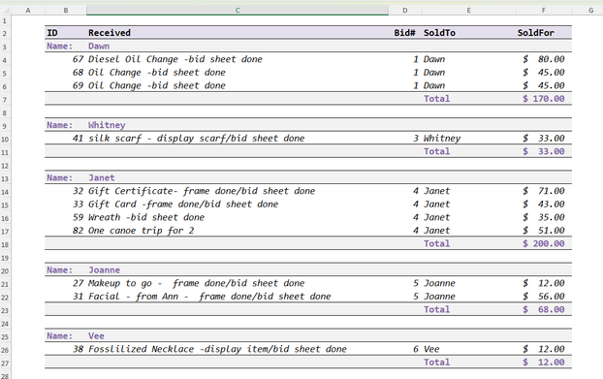Image resolution: width=603 pixels, height=379 pixels.
Task: Click $ 33.00 amount in row 10
Action: (543, 139)
